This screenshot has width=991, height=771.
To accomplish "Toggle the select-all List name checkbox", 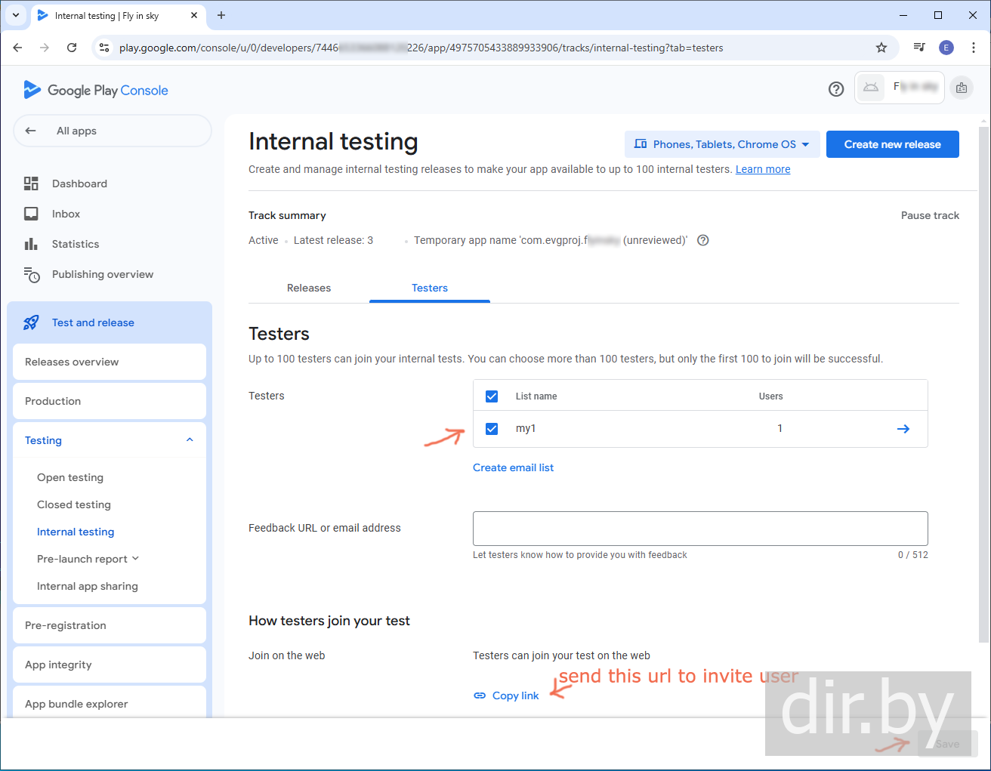I will pyautogui.click(x=492, y=396).
